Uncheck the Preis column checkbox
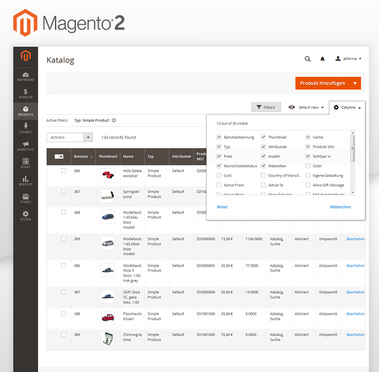The image size is (379, 372). (x=219, y=156)
